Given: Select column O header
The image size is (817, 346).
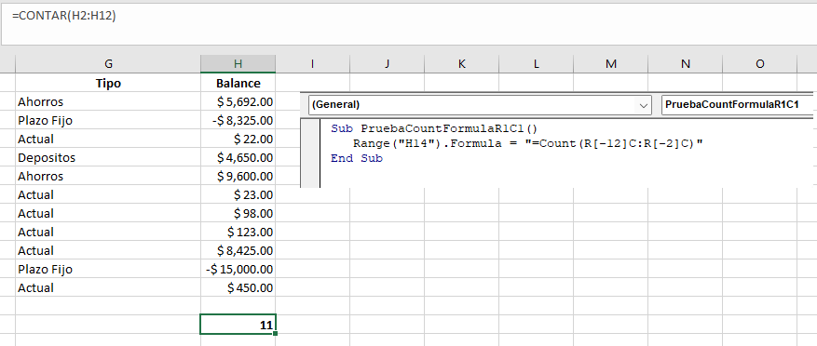Looking at the screenshot, I should 759,64.
